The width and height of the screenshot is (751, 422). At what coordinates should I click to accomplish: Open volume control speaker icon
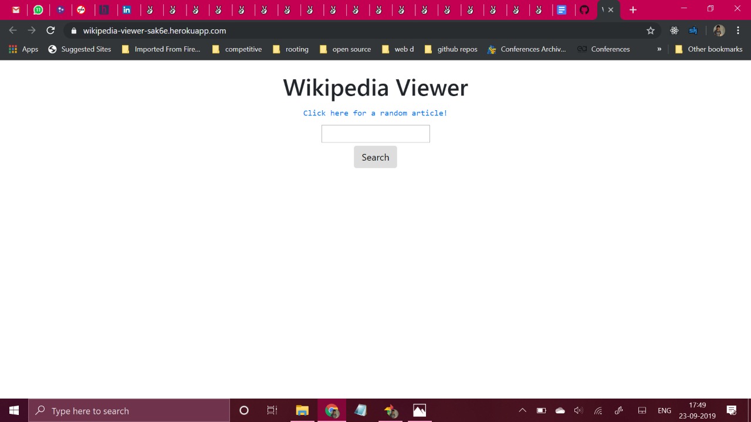tap(579, 411)
